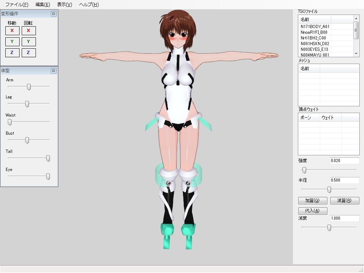Click the Arm slider handle
Image resolution: width=364 pixels, height=273 pixels.
(x=29, y=87)
